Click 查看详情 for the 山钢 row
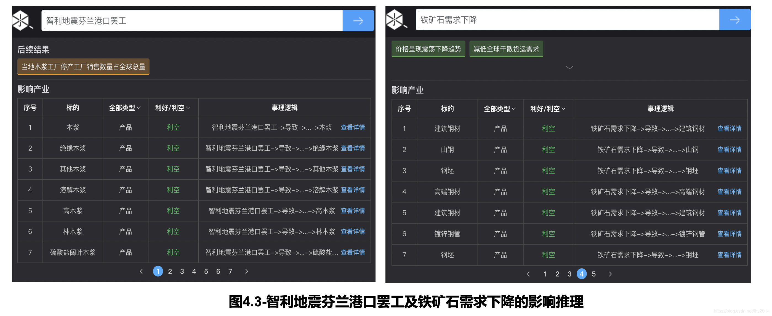 (x=730, y=149)
